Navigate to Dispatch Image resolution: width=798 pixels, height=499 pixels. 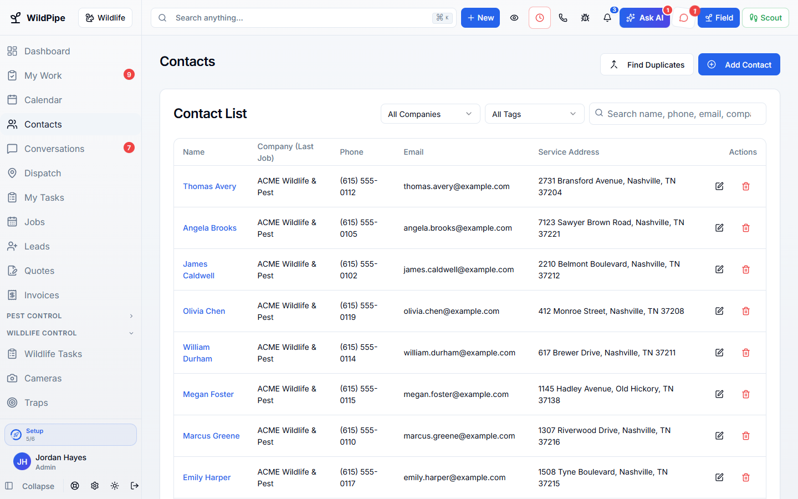point(70,173)
